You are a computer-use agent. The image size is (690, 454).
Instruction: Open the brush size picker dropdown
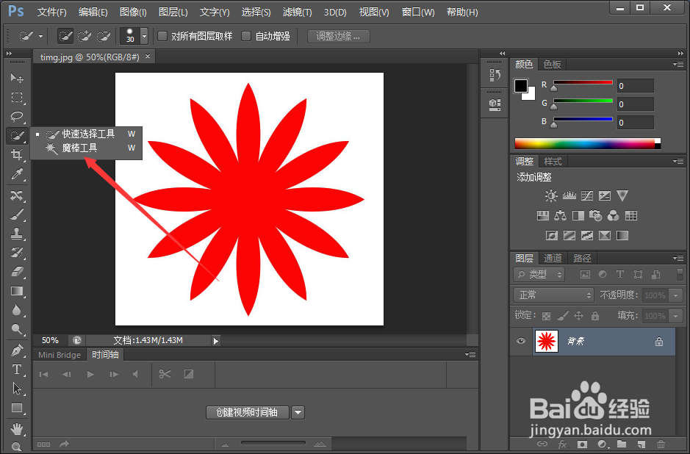[x=144, y=36]
